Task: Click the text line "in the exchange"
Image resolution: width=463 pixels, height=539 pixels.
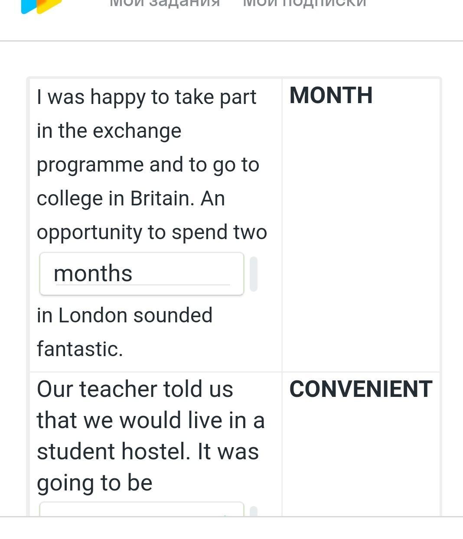Action: point(109,131)
